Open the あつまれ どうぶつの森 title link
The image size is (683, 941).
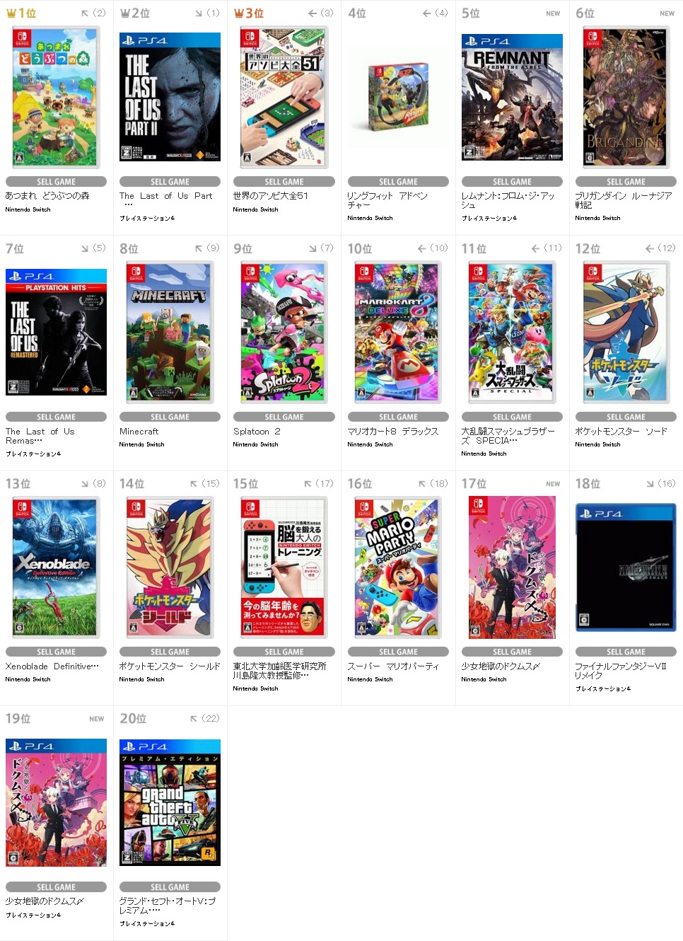coord(47,196)
